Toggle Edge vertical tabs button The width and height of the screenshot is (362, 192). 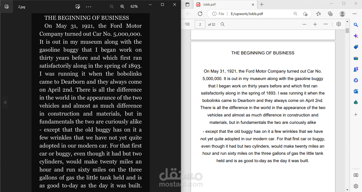(x=187, y=4)
